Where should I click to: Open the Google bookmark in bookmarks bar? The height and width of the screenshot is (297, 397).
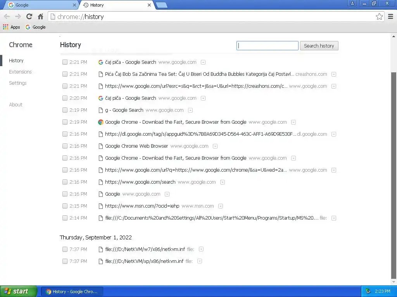tap(35, 27)
